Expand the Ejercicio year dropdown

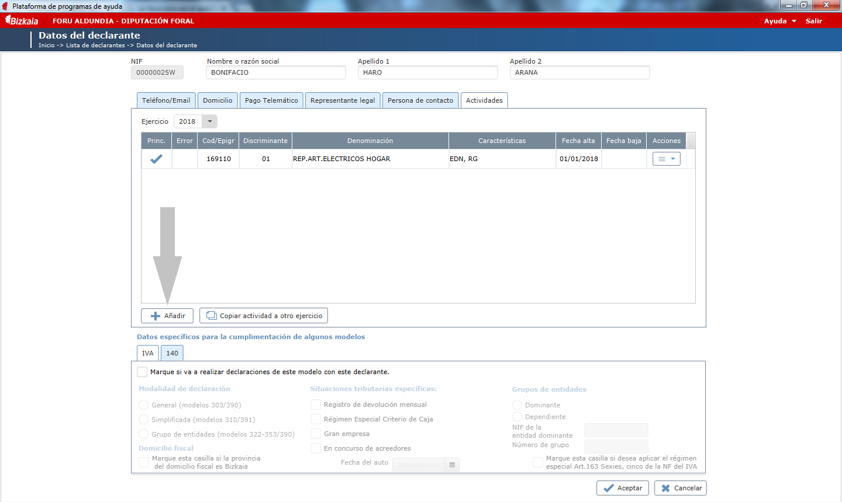pyautogui.click(x=210, y=121)
